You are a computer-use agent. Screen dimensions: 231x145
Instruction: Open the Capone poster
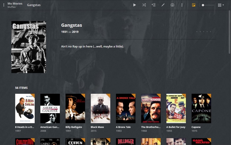[201, 108]
